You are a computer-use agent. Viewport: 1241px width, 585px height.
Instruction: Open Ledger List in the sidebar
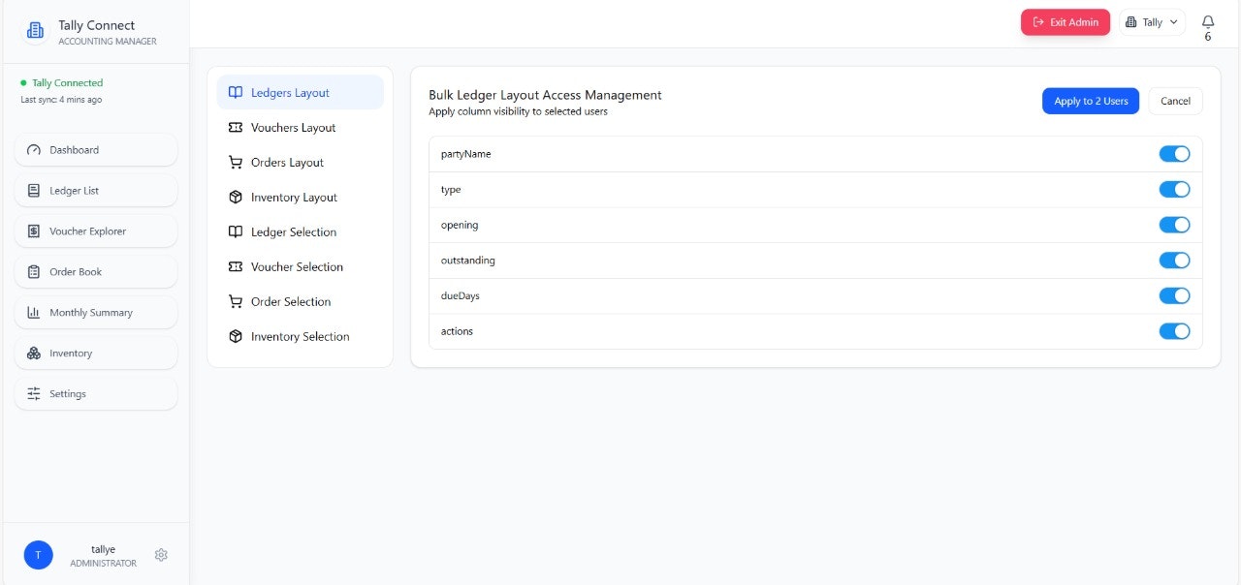96,191
